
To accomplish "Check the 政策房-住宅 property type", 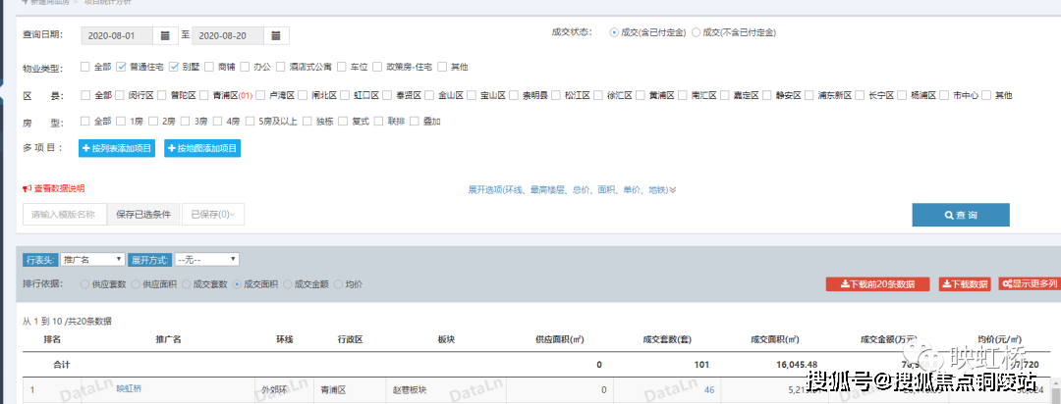I will (x=377, y=67).
